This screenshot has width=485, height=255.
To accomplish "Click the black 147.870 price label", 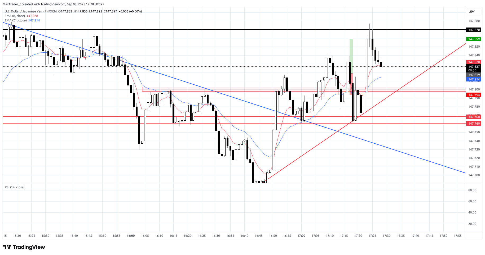I will (x=474, y=30).
